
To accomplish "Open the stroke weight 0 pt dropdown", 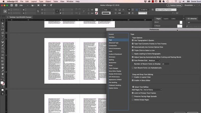I will 112,10.
